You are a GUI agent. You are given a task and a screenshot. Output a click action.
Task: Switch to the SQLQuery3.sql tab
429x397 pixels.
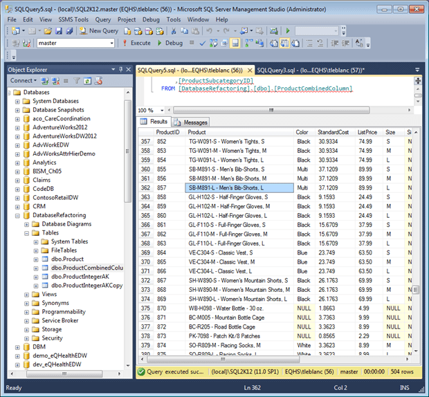click(311, 71)
